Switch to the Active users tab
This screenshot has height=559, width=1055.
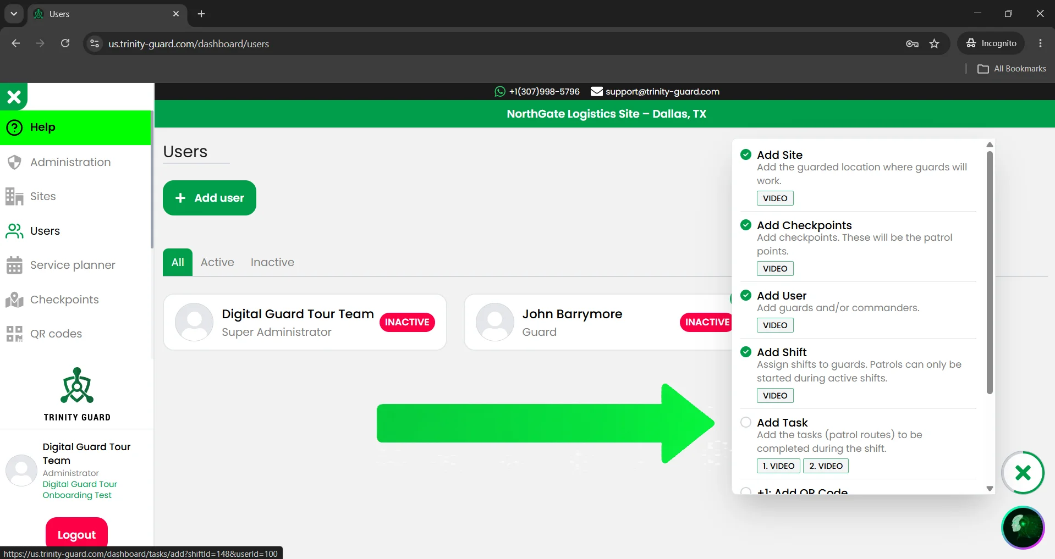point(217,262)
